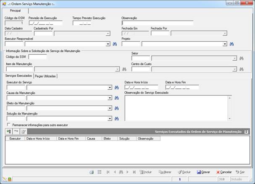Go to last record

click(x=134, y=172)
